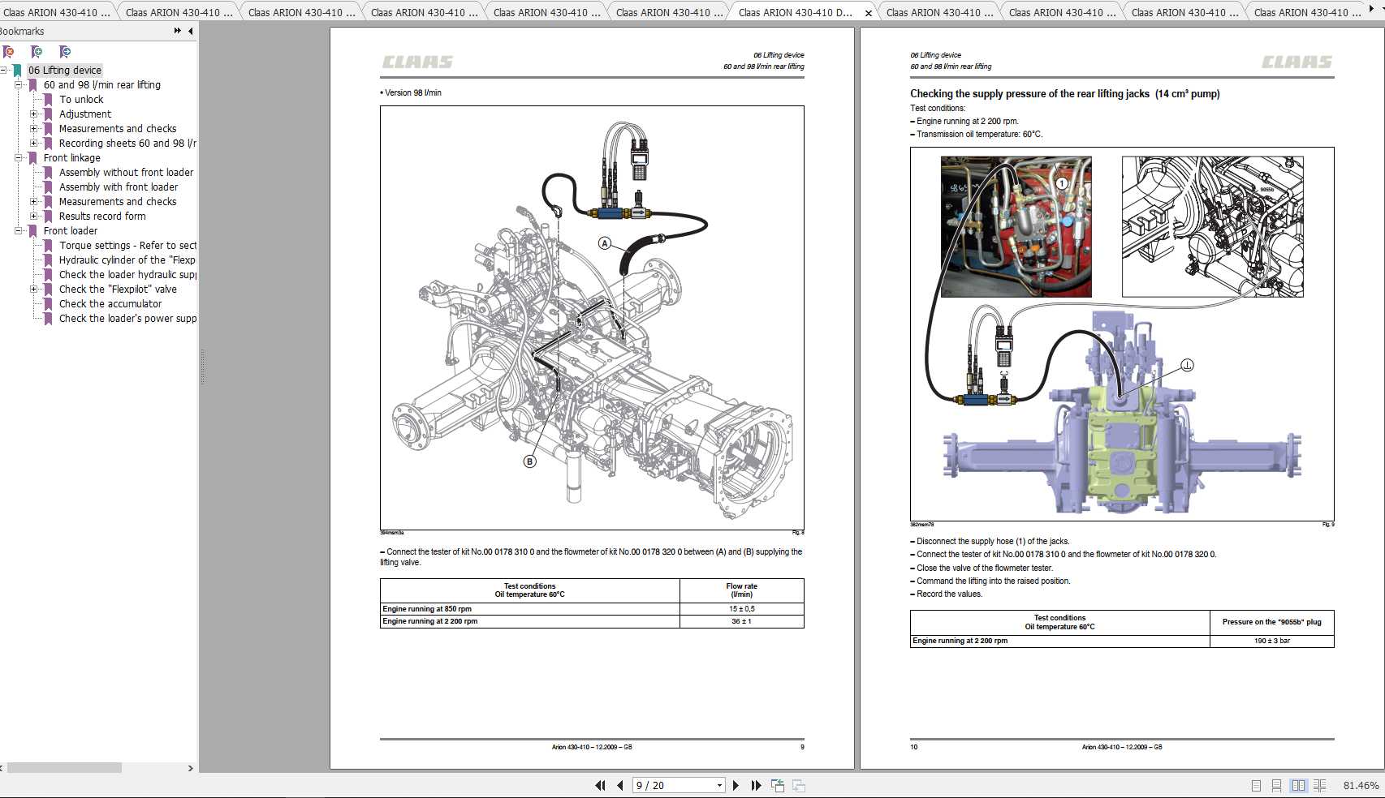Viewport: 1385px width, 798px height.
Task: Select 06 Lifting device bookmark
Action: 65,71
